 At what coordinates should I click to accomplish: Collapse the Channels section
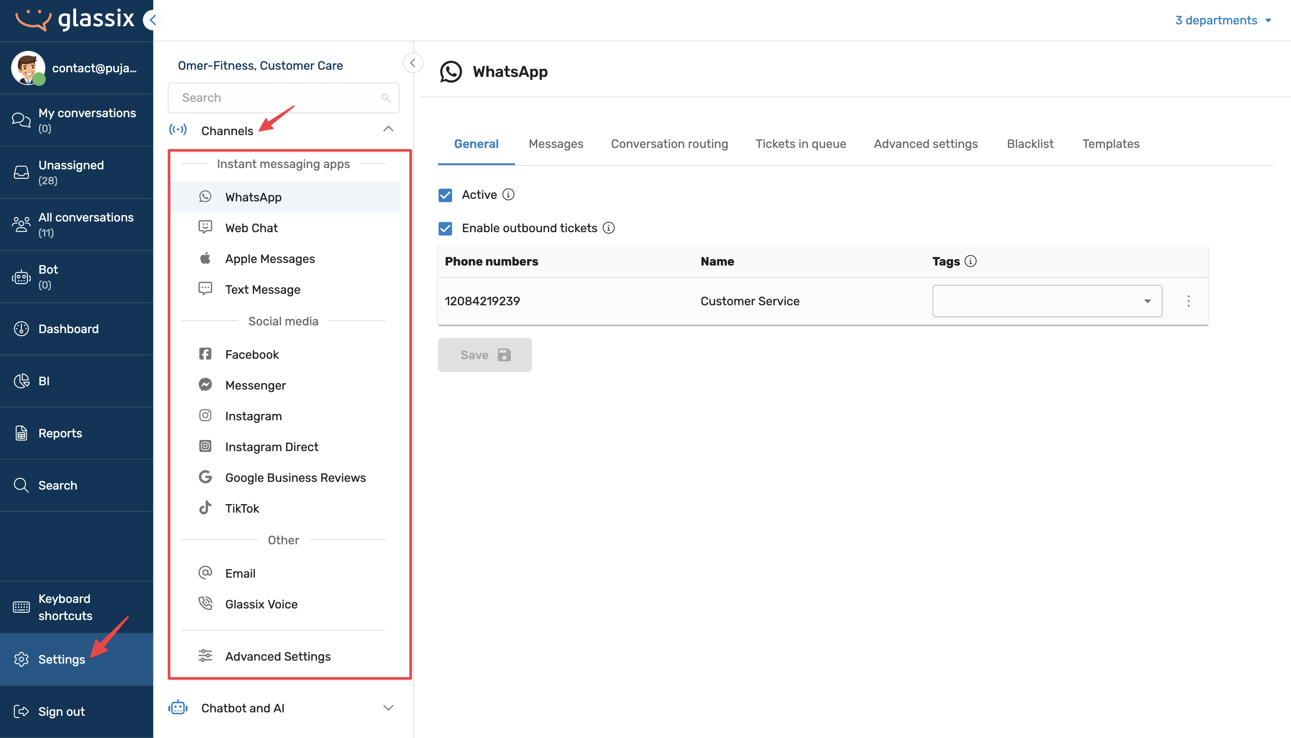coord(388,129)
